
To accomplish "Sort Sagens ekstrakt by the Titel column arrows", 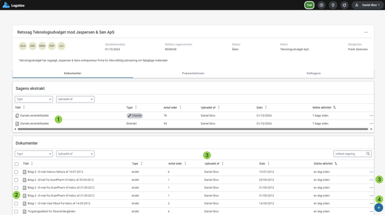I will click(24, 107).
